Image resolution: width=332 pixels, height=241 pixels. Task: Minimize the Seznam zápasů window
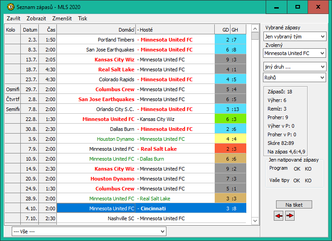click(277, 7)
